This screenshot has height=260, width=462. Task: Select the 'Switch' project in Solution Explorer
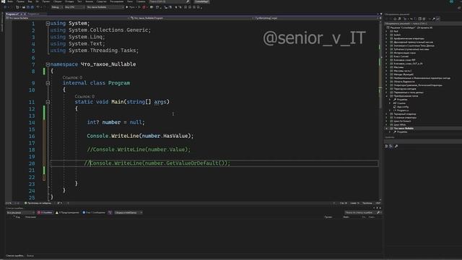397,35
